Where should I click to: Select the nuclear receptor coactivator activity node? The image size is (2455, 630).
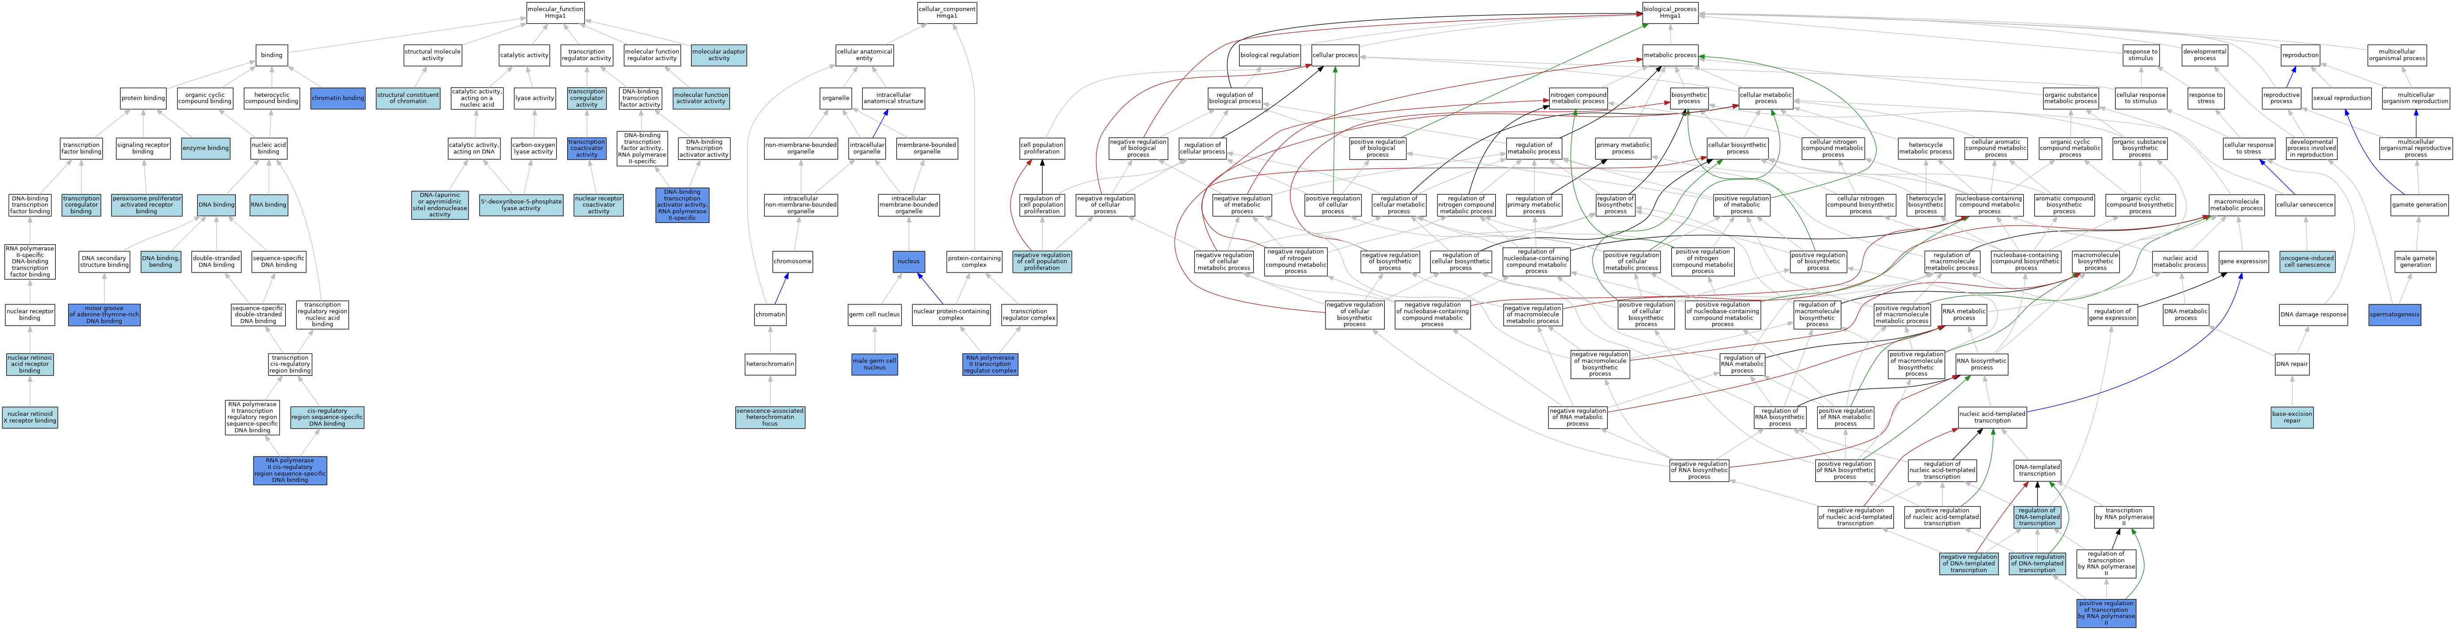coord(599,205)
